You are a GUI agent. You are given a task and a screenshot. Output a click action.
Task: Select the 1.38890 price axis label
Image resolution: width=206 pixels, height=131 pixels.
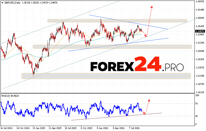coord(200,18)
